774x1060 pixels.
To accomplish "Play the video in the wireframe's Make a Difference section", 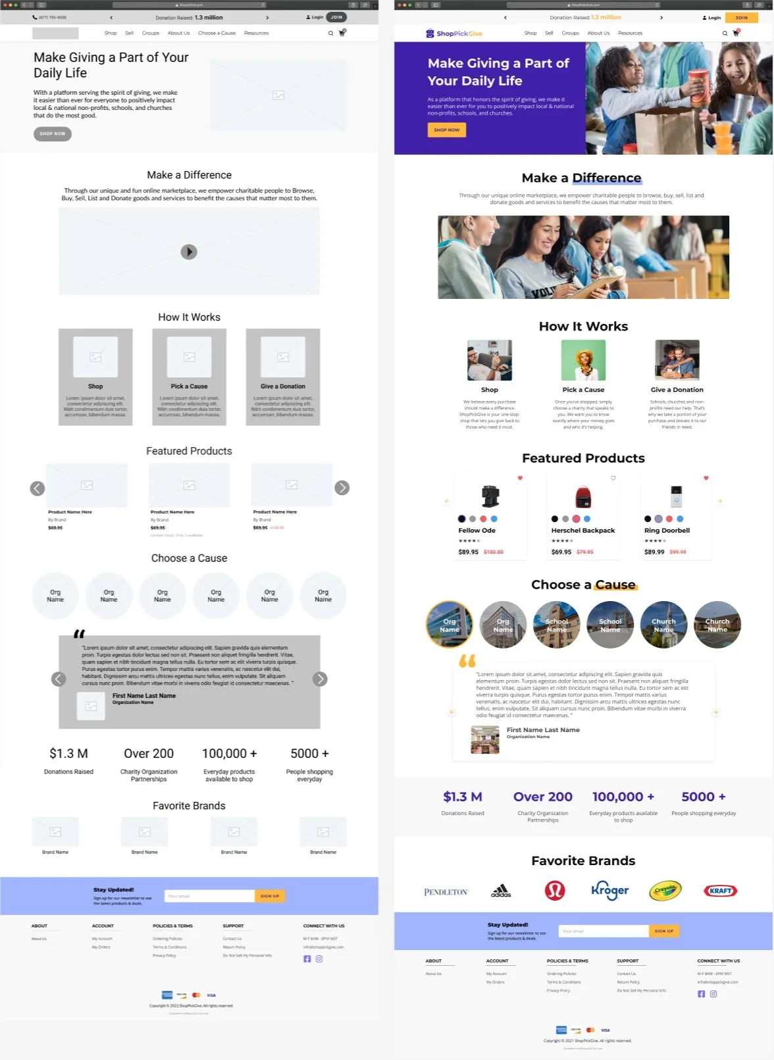I will pyautogui.click(x=189, y=252).
